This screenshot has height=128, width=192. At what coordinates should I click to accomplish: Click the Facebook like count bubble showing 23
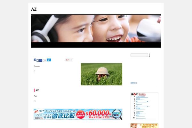point(44,60)
